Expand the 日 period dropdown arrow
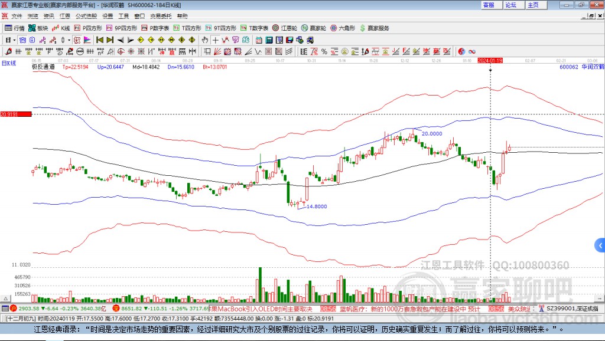 [14, 40]
